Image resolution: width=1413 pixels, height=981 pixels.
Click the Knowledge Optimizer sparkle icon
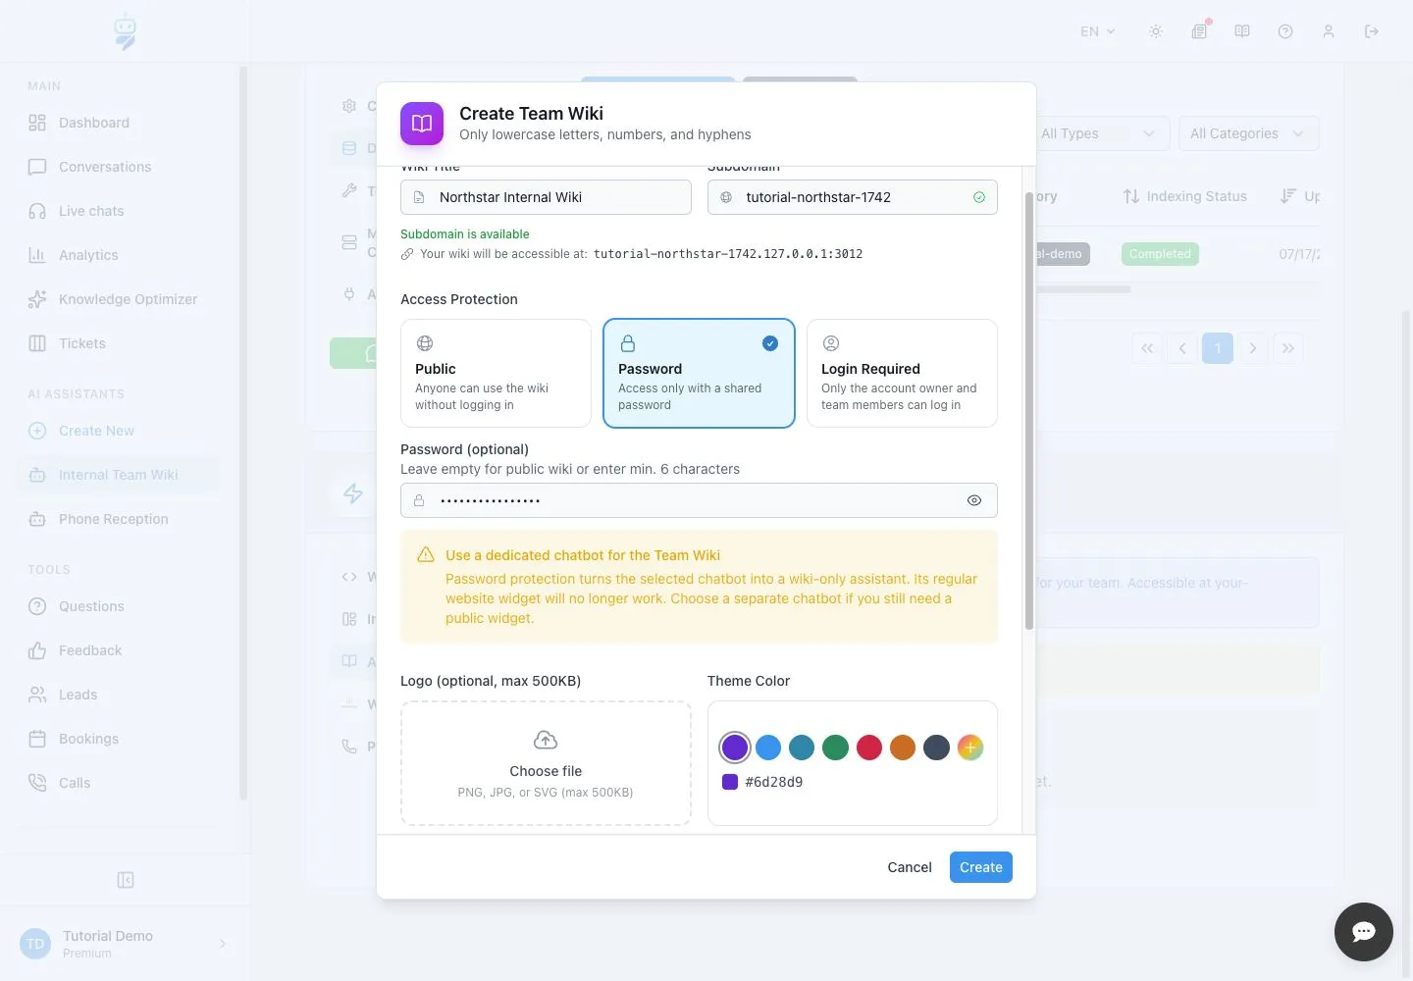click(x=37, y=299)
